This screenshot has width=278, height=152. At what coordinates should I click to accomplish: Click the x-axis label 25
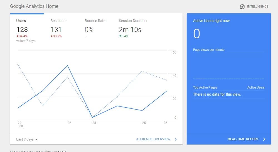(144, 123)
